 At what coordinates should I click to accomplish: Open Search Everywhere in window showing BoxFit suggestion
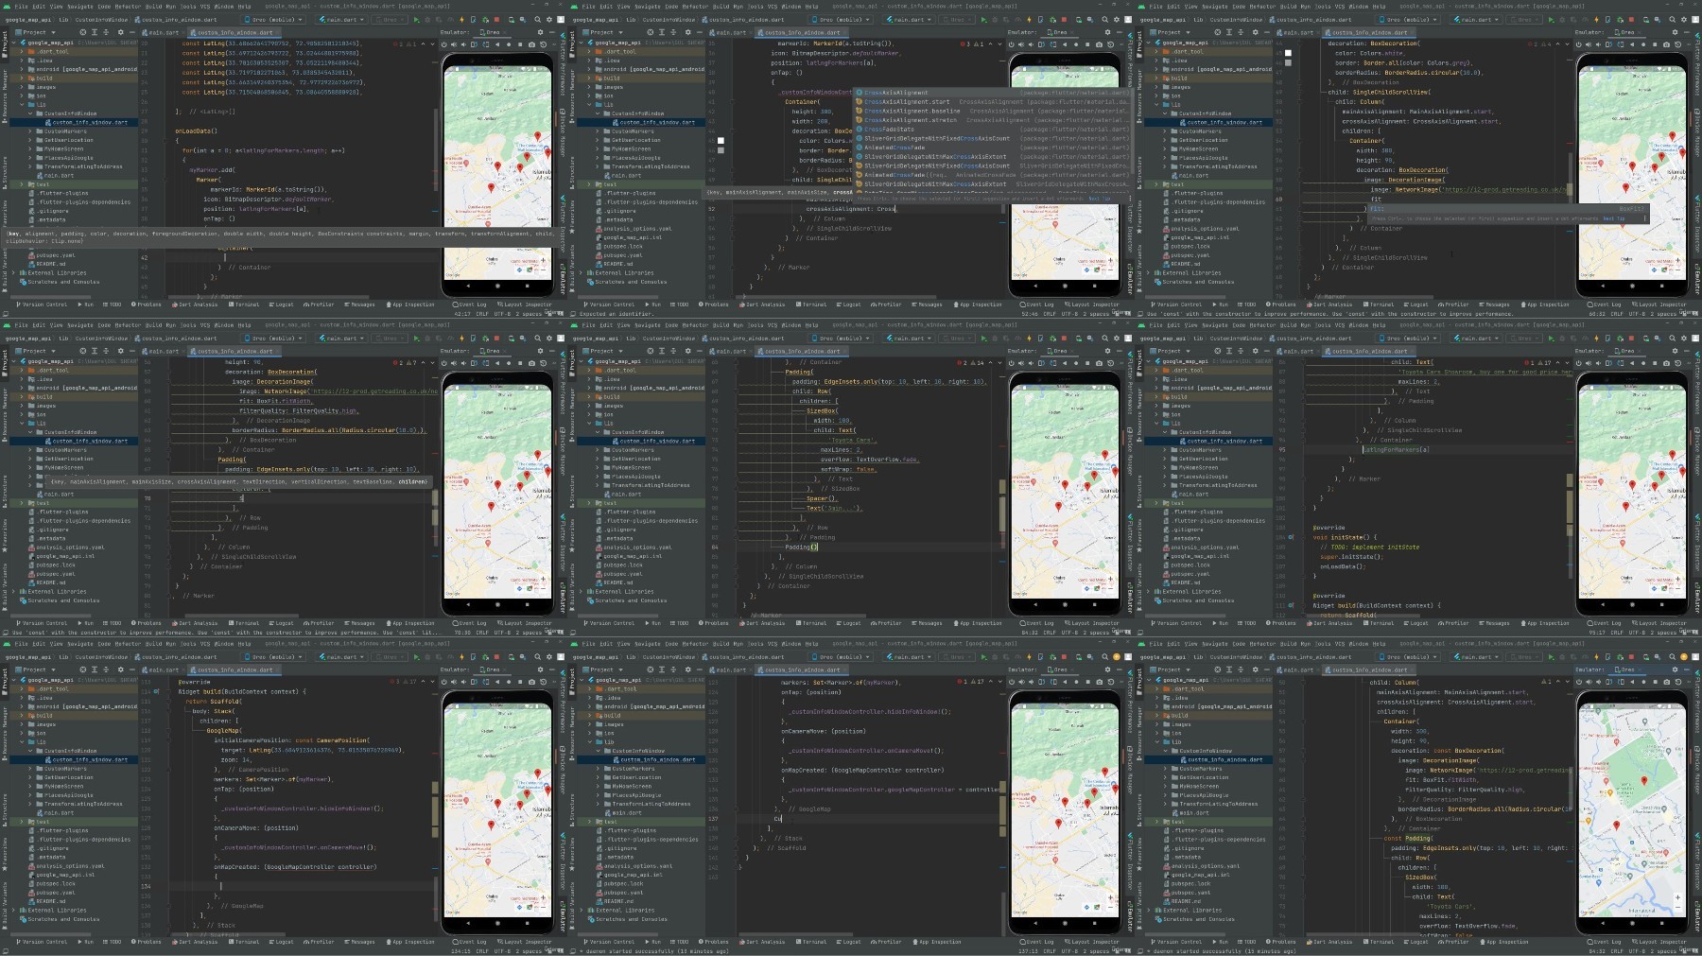[x=1672, y=20]
